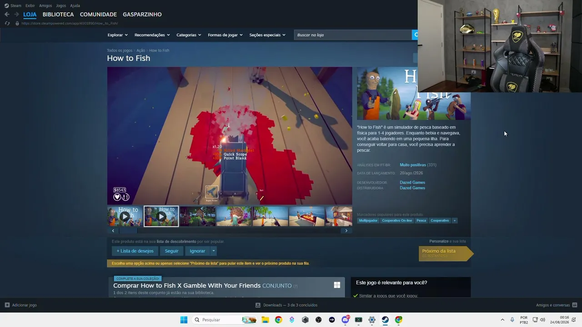The image size is (582, 327).
Task: Open the Amigos menu
Action: point(45,5)
